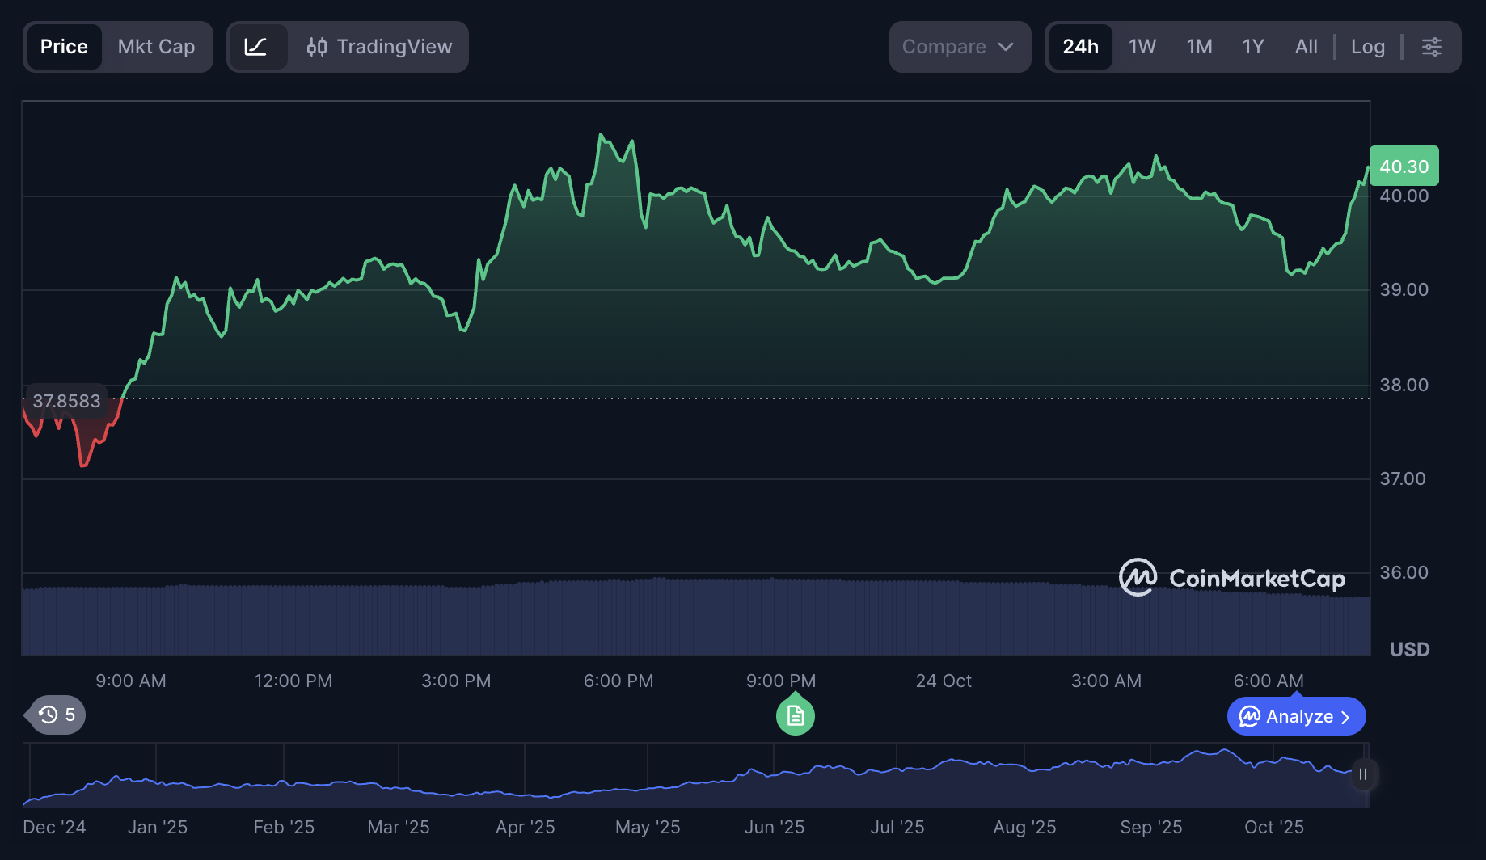Show the All time range

(1306, 47)
